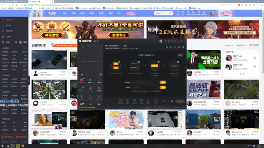Open the client download icon with red badge

[194, 12]
